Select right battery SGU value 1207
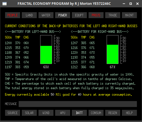 [74, 43]
